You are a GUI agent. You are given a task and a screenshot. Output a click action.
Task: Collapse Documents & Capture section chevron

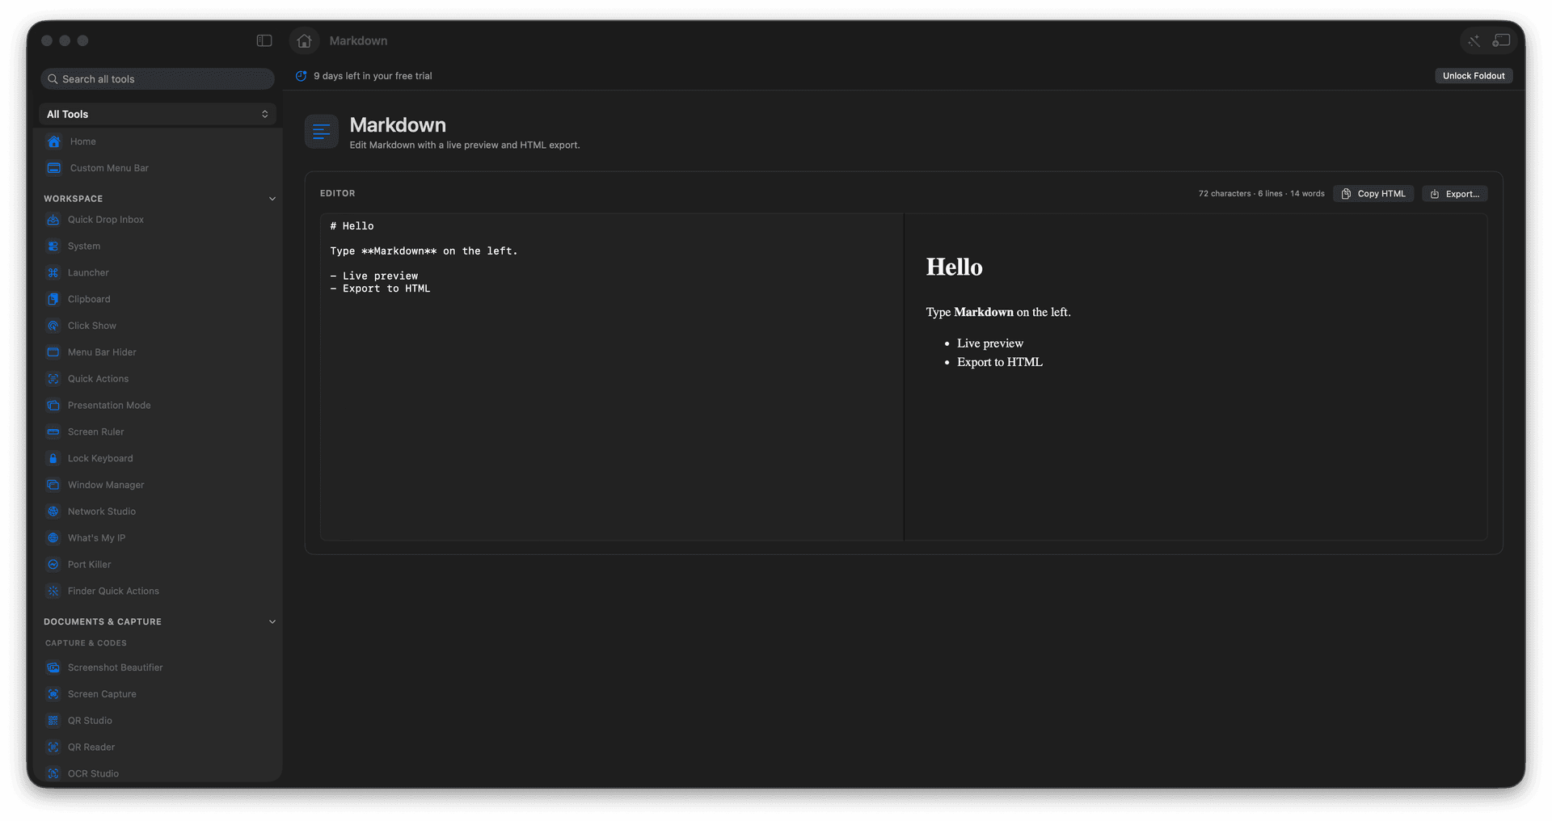272,622
